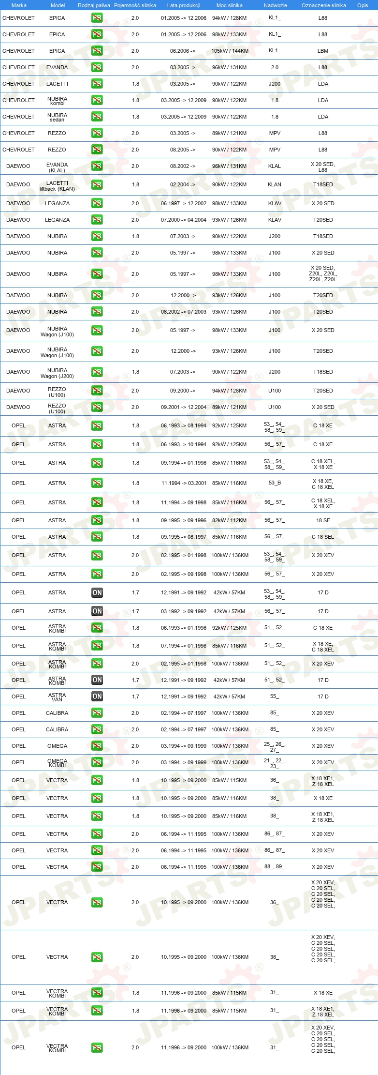Click petrol icon in LACETTI liftback (KLAN) row
The image size is (378, 1075).
point(97,184)
